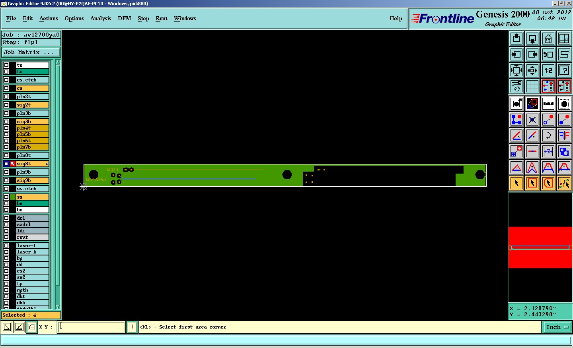The image size is (573, 348).
Task: Open the Actions menu
Action: pyautogui.click(x=49, y=18)
